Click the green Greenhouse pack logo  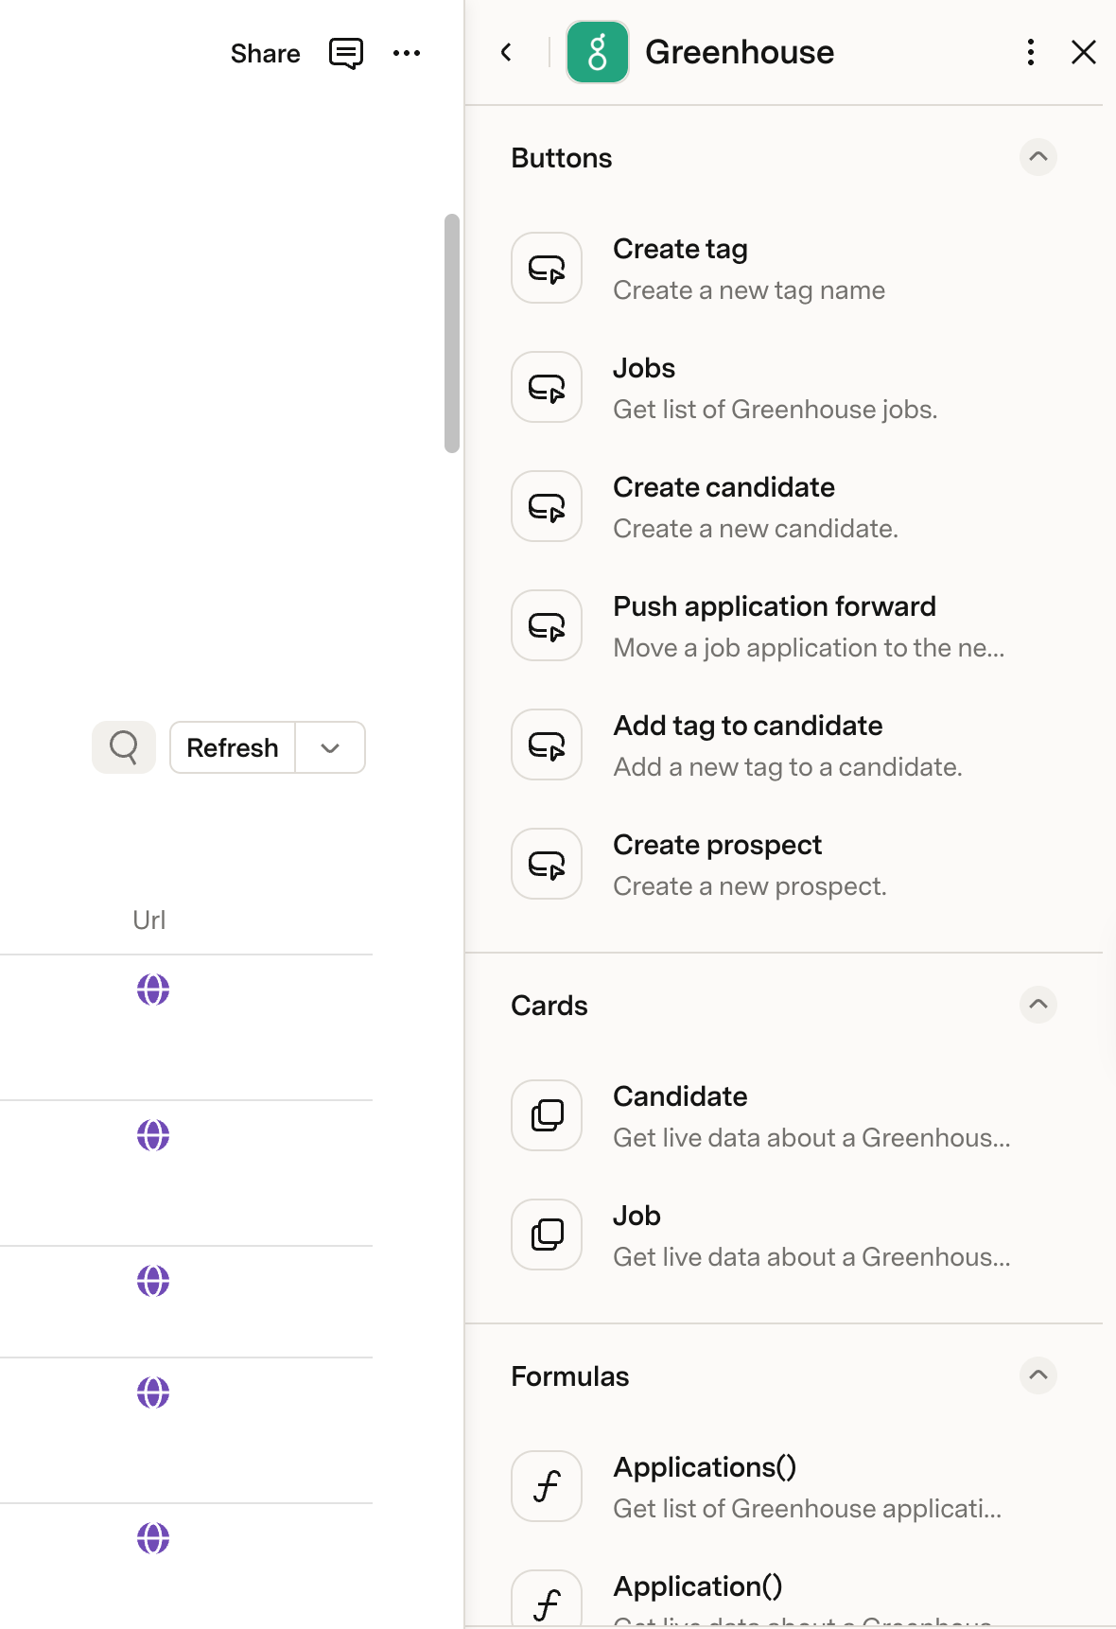pos(598,52)
